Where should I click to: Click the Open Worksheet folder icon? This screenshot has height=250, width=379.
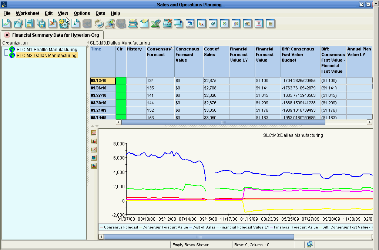(18, 23)
